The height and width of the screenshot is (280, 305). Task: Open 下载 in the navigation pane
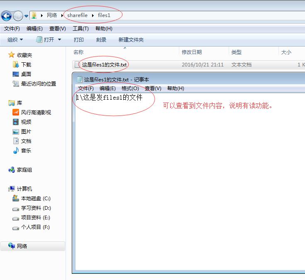[x=26, y=65]
